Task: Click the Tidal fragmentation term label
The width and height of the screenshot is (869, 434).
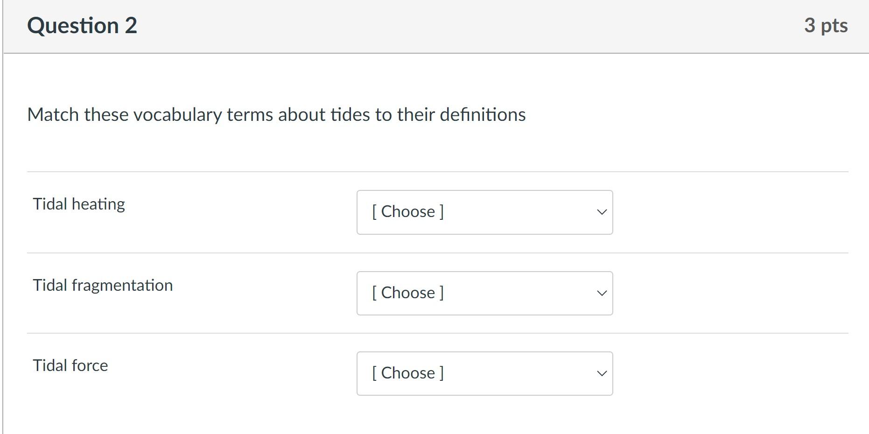Action: 103,285
